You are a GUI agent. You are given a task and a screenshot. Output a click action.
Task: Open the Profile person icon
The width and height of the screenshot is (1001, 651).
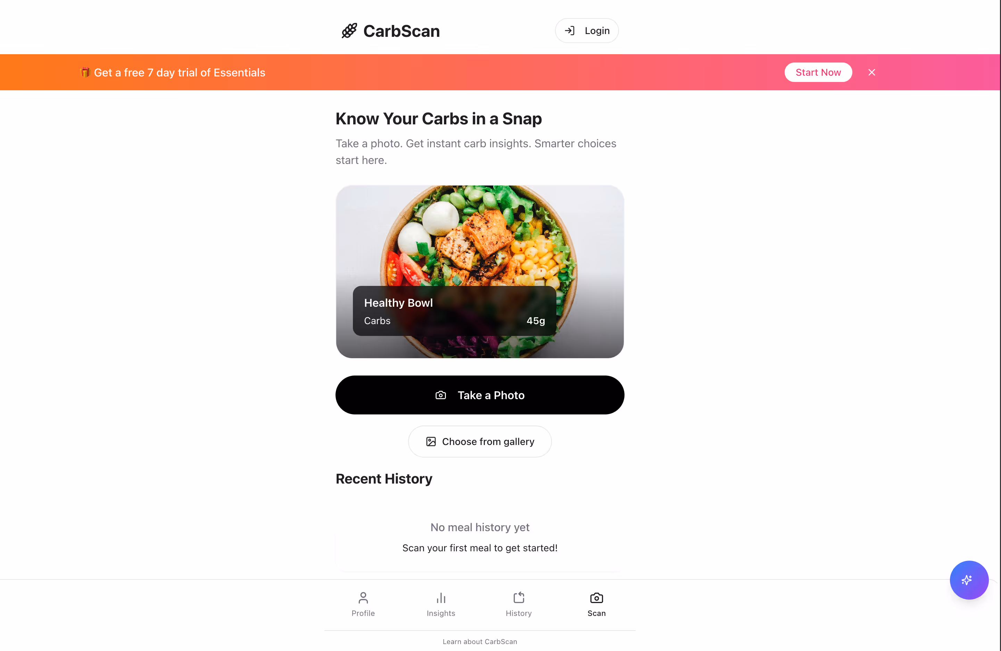coord(363,598)
